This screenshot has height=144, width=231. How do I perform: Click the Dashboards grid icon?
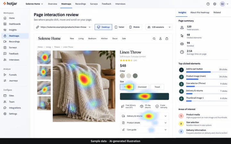pos(5,24)
